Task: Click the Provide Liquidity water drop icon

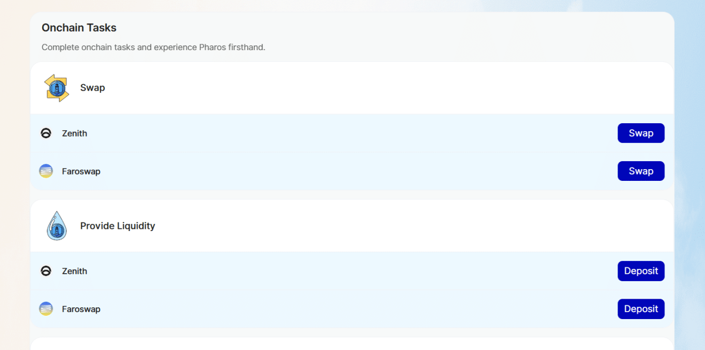Action: coord(57,226)
